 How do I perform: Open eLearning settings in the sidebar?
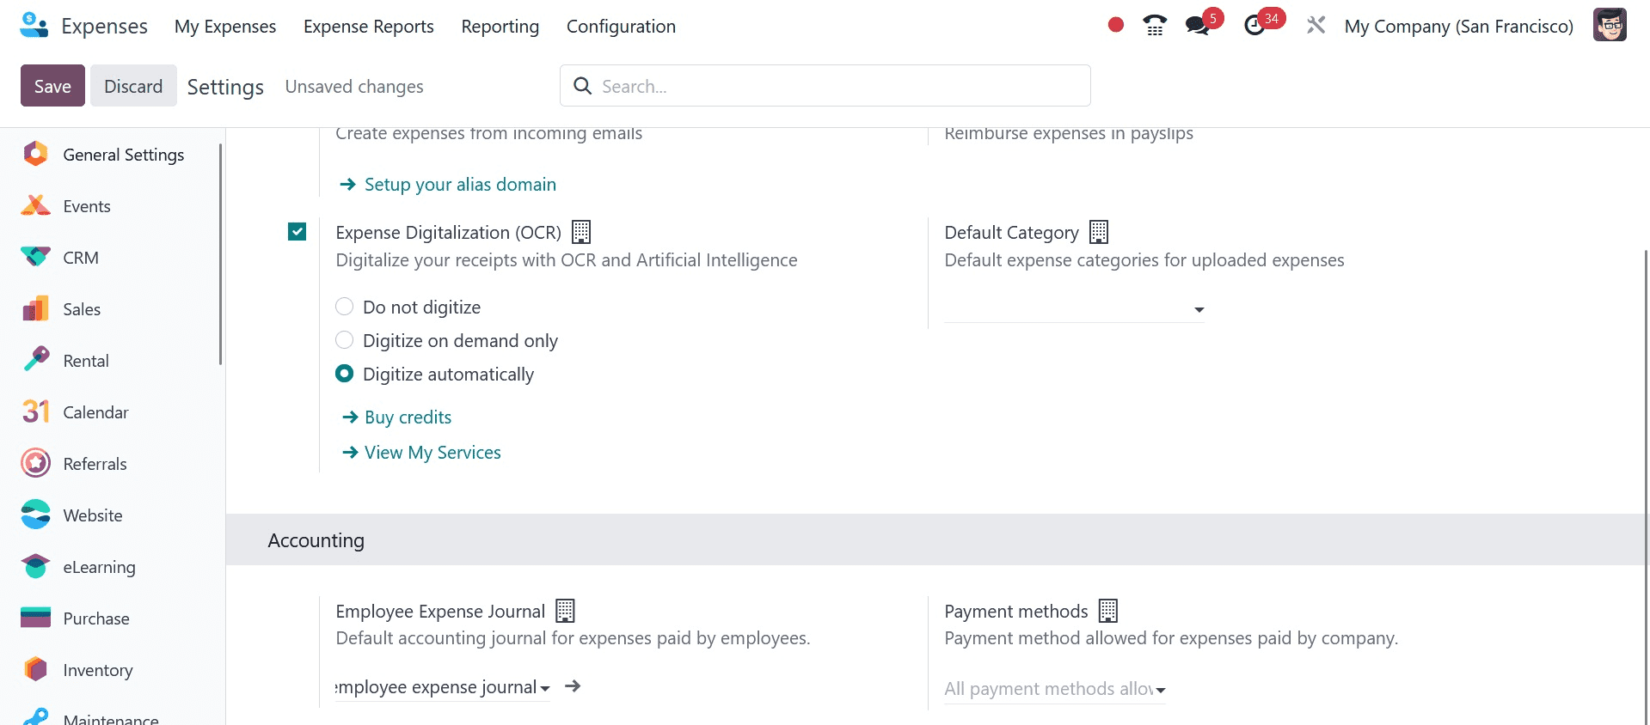click(112, 567)
